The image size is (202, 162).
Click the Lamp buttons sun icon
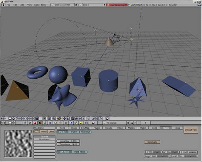(30, 123)
